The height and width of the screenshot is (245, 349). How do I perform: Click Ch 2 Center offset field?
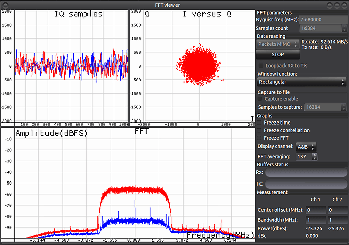pos(336,209)
